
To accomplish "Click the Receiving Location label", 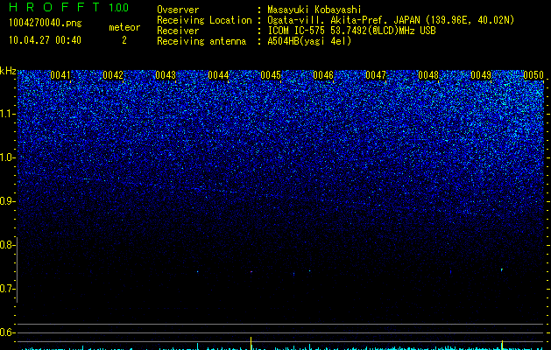I will point(204,20).
